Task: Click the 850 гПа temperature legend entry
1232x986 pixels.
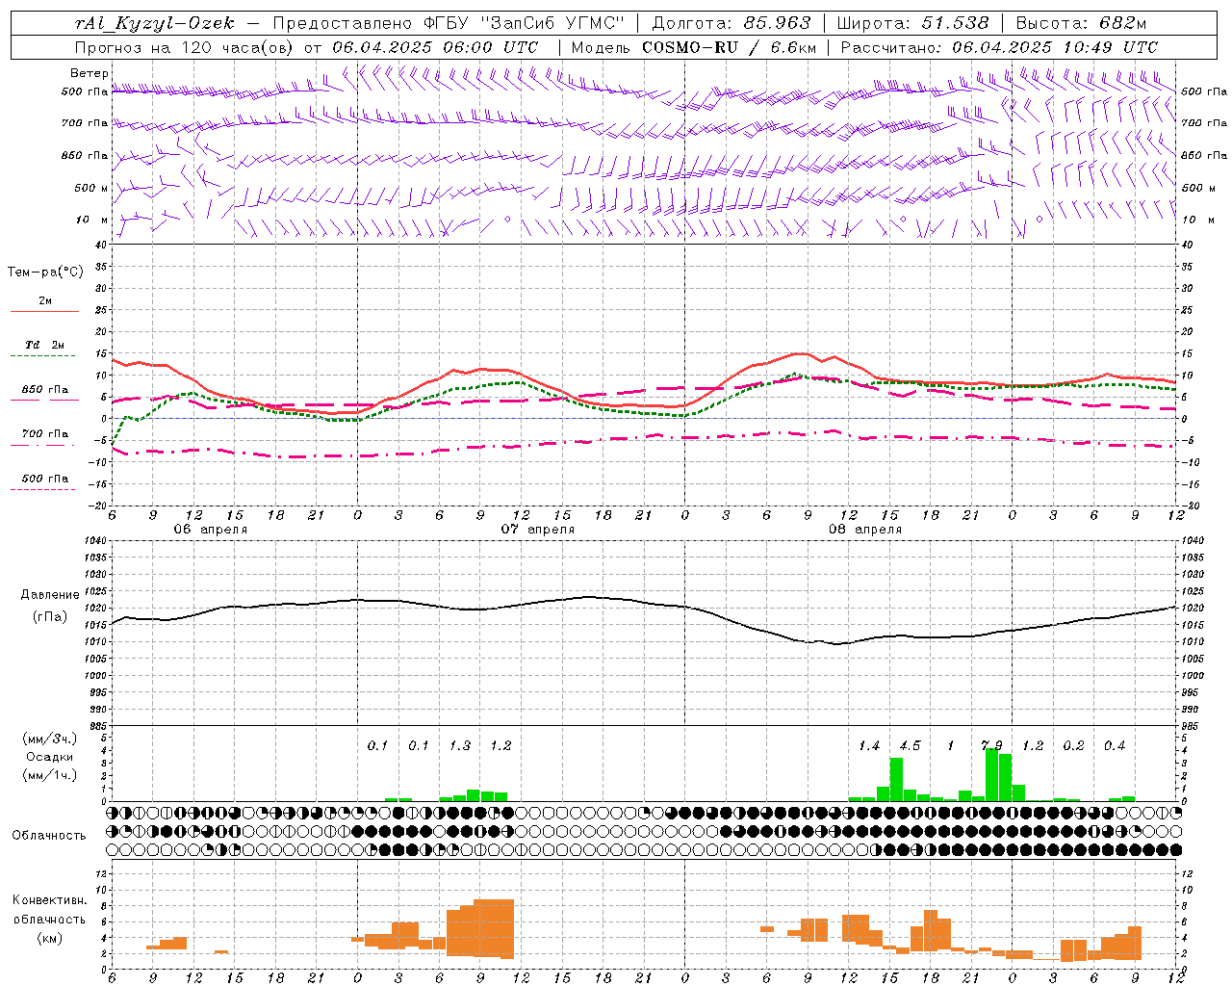Action: [45, 390]
